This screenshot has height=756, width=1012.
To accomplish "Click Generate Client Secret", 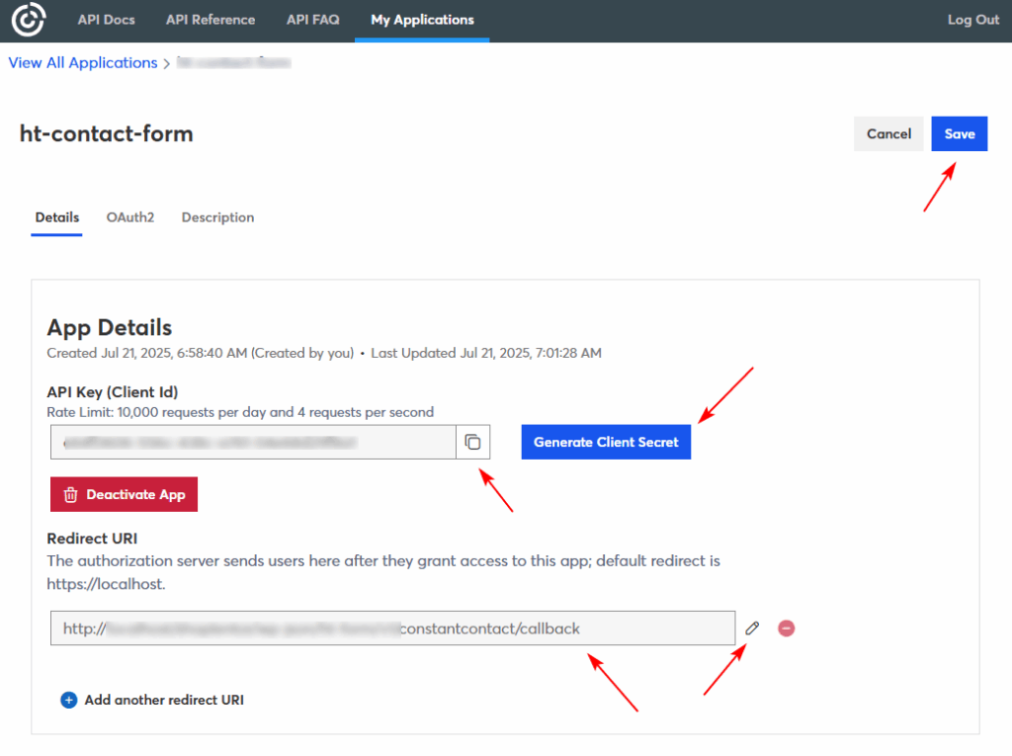I will coord(606,442).
